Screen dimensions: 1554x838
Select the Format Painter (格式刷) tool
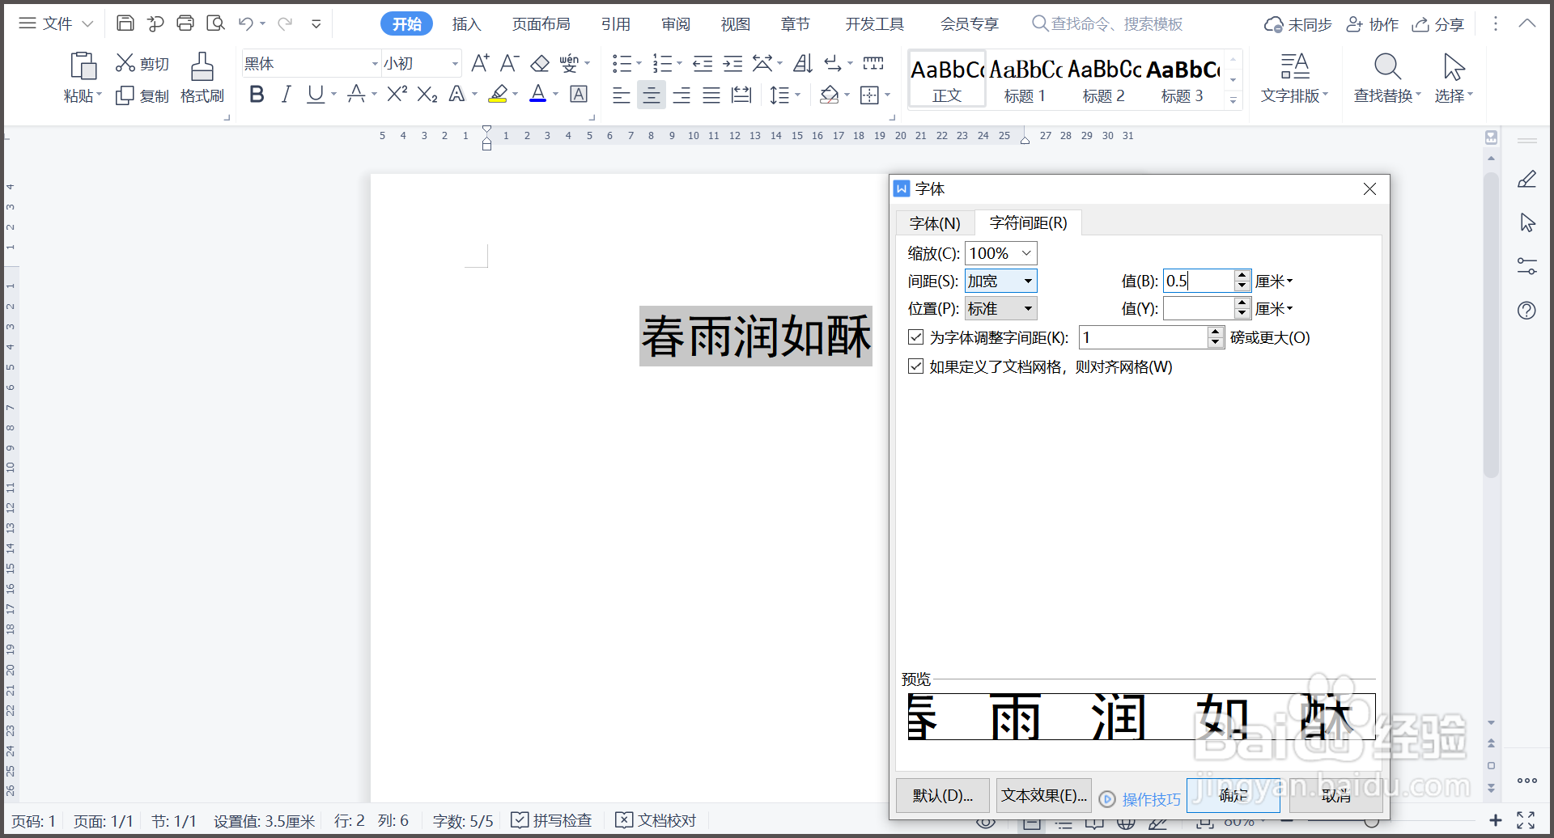(202, 77)
